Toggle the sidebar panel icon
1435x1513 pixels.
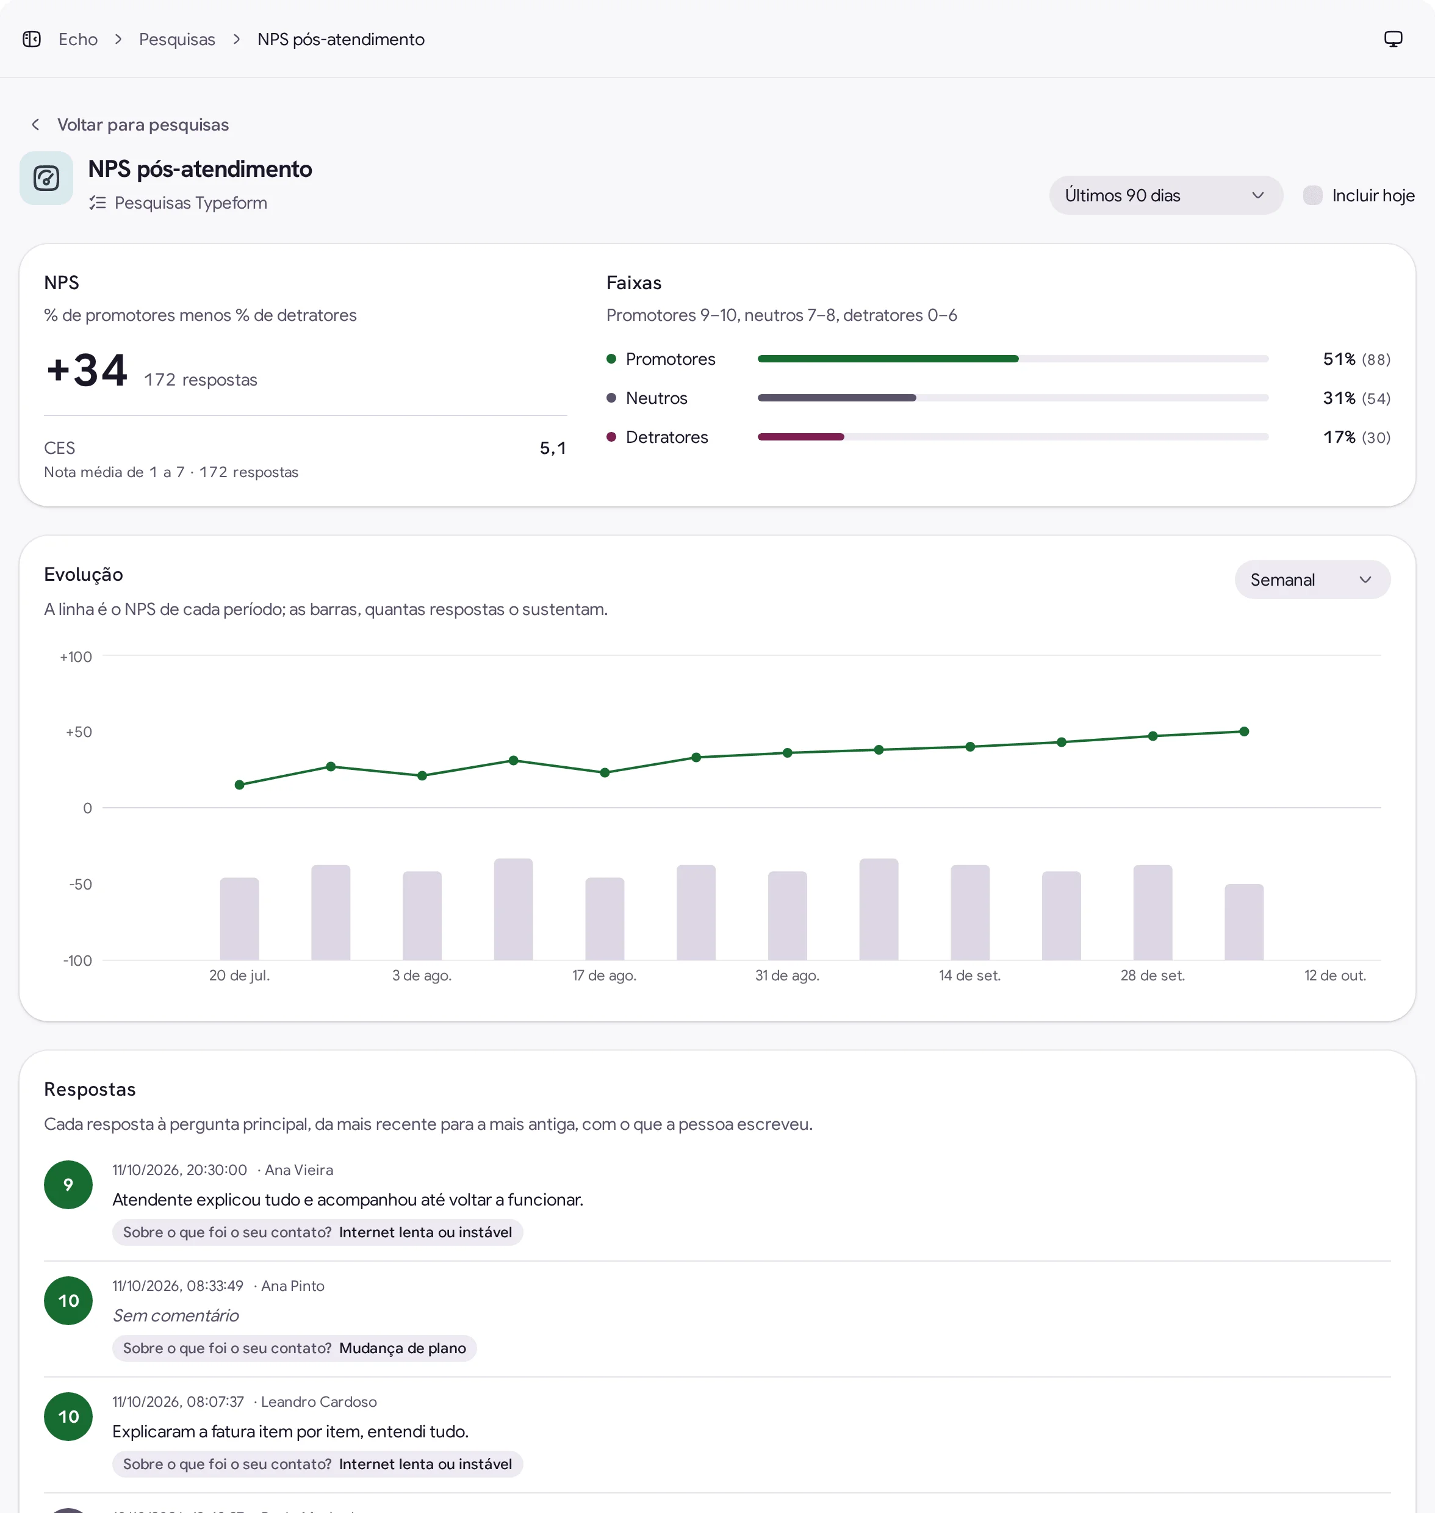click(x=31, y=39)
